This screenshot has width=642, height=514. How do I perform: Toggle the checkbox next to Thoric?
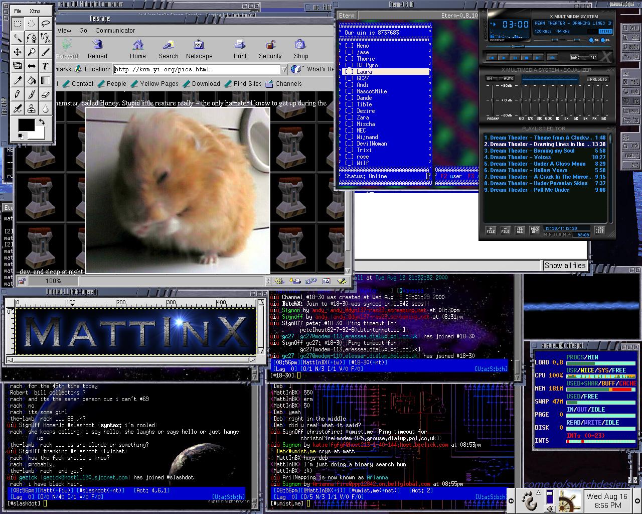[350, 59]
